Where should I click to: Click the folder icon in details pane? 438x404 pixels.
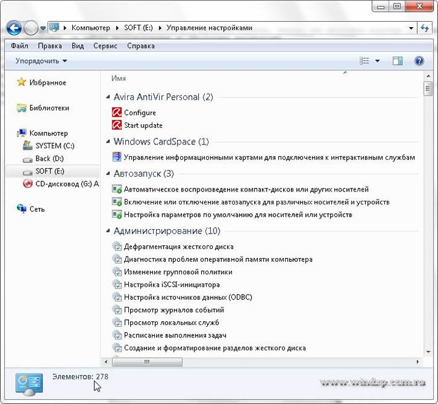29,384
